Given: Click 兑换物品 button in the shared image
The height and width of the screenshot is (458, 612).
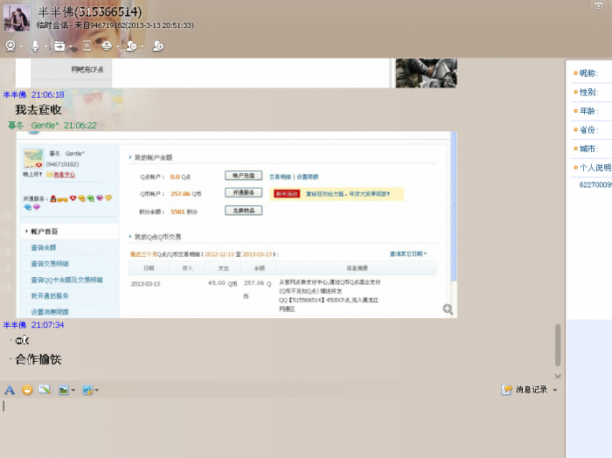Looking at the screenshot, I should 244,211.
